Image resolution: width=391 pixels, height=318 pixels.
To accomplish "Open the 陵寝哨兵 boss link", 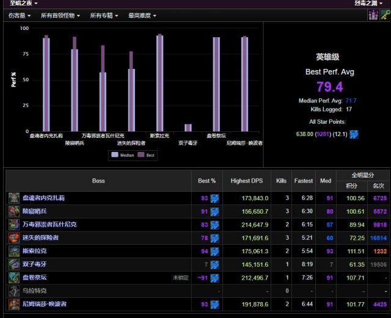I will (x=35, y=211).
